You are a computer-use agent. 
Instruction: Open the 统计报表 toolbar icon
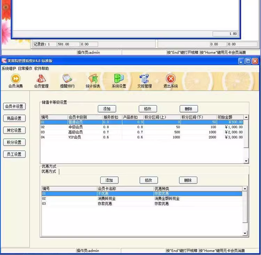pos(93,81)
